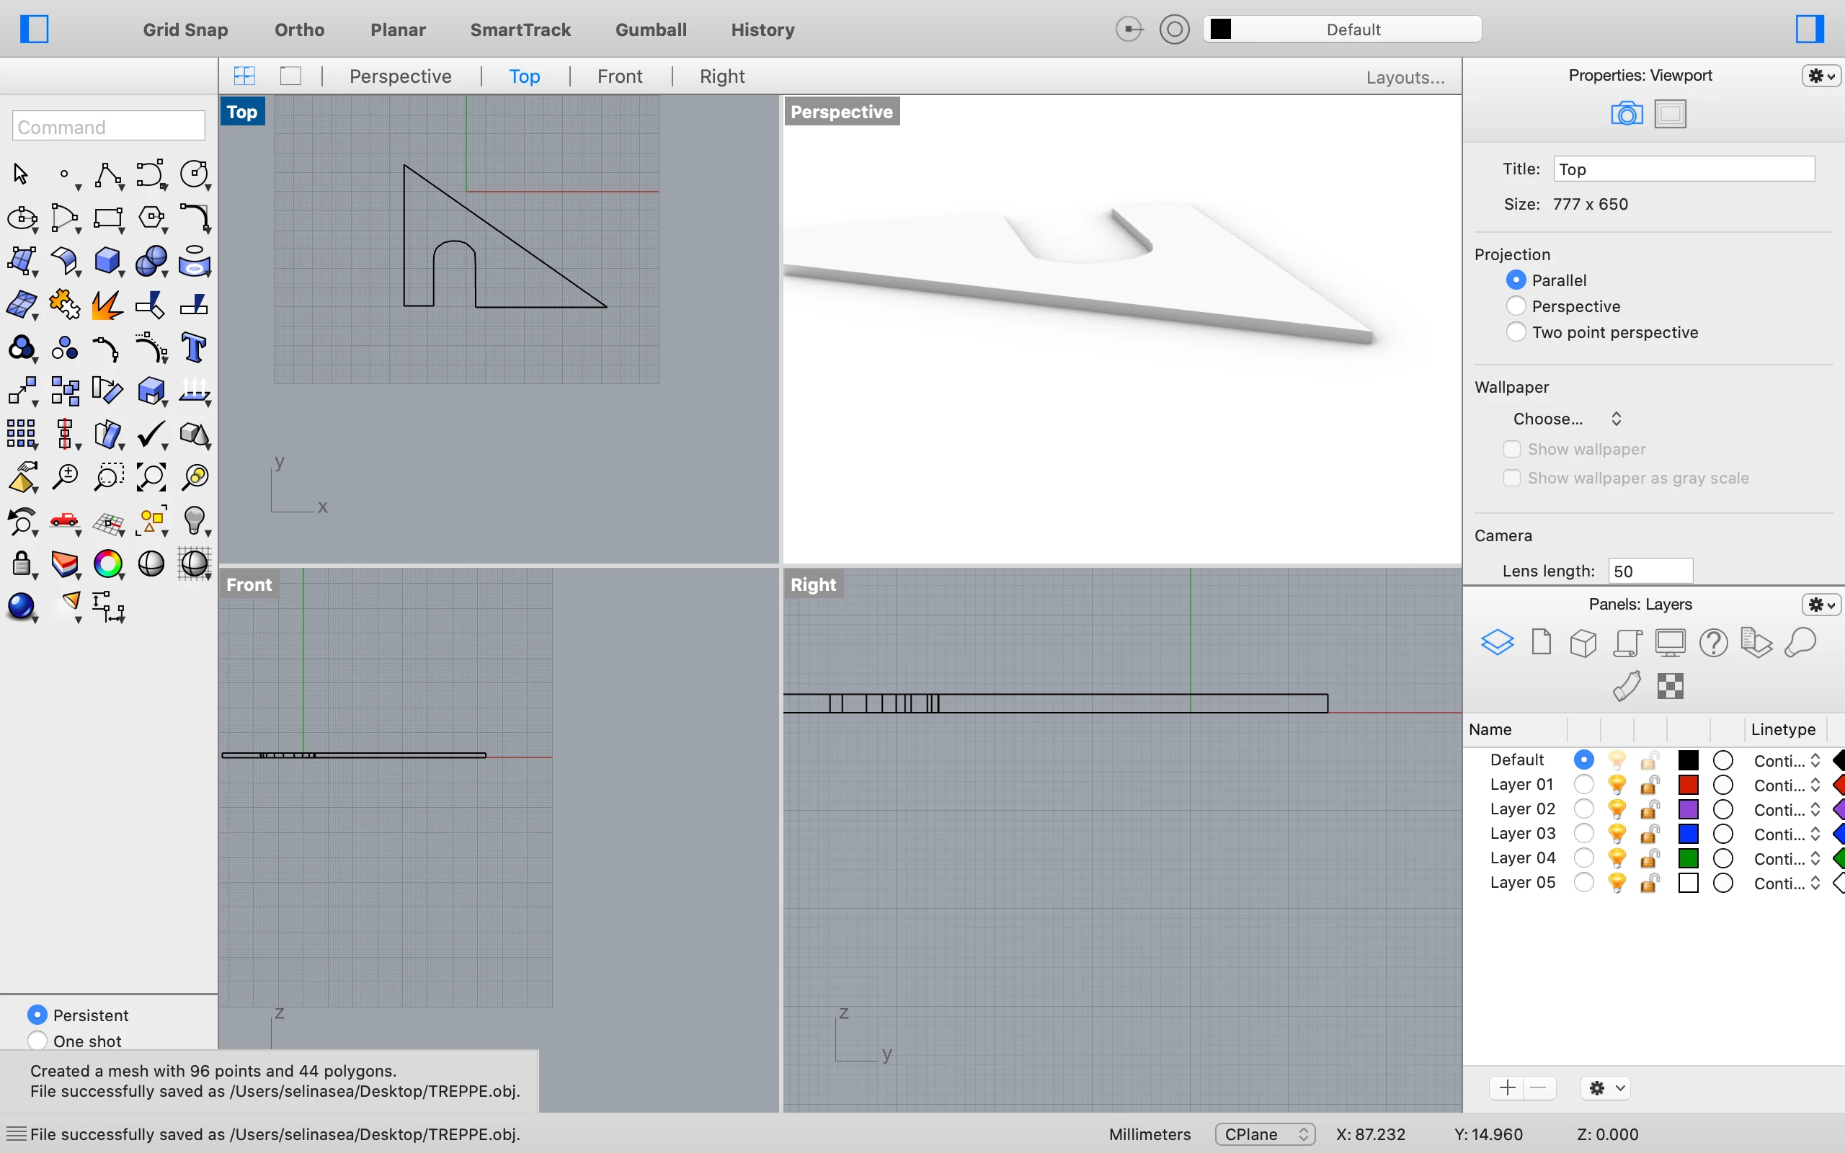Click the red color swatch of Layer 01
This screenshot has width=1845, height=1153.
[x=1688, y=785]
